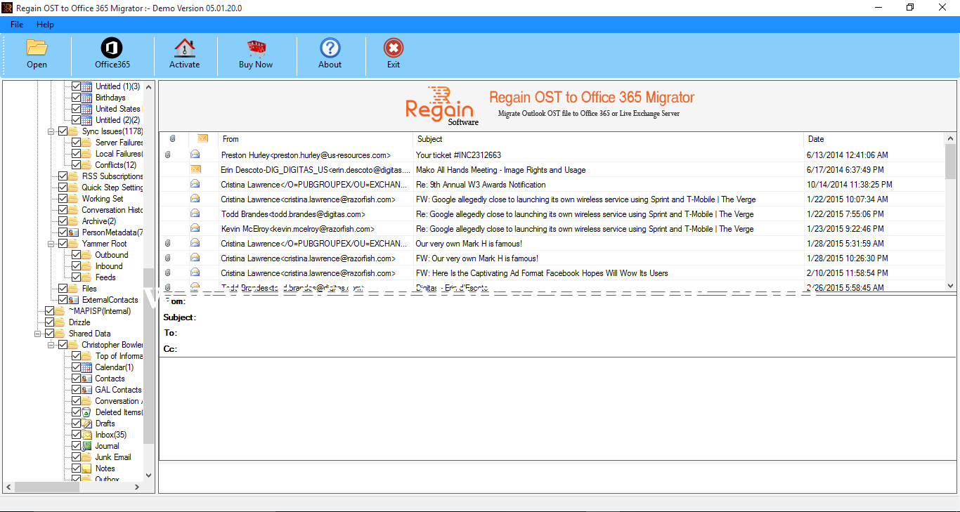This screenshot has width=960, height=512.
Task: Click folder tree horizontal scroll left arrow
Action: pyautogui.click(x=8, y=487)
